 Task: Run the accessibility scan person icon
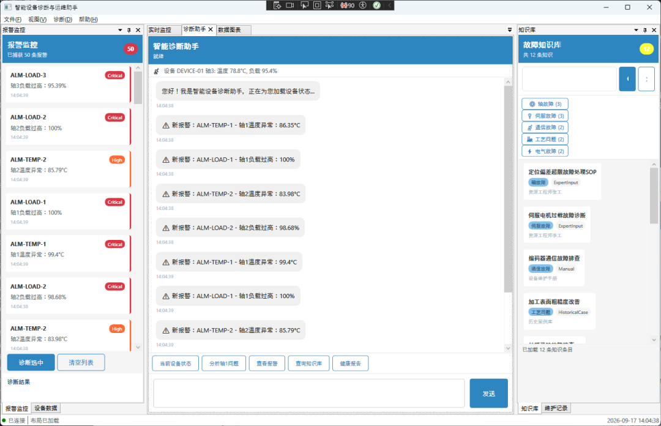pos(362,6)
